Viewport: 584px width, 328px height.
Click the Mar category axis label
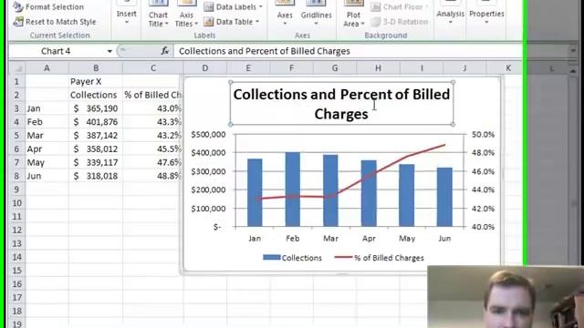click(x=330, y=239)
